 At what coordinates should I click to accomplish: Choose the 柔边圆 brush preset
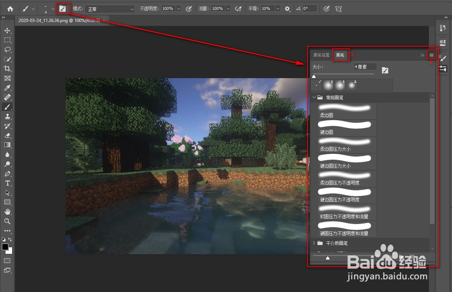pyautogui.click(x=347, y=111)
